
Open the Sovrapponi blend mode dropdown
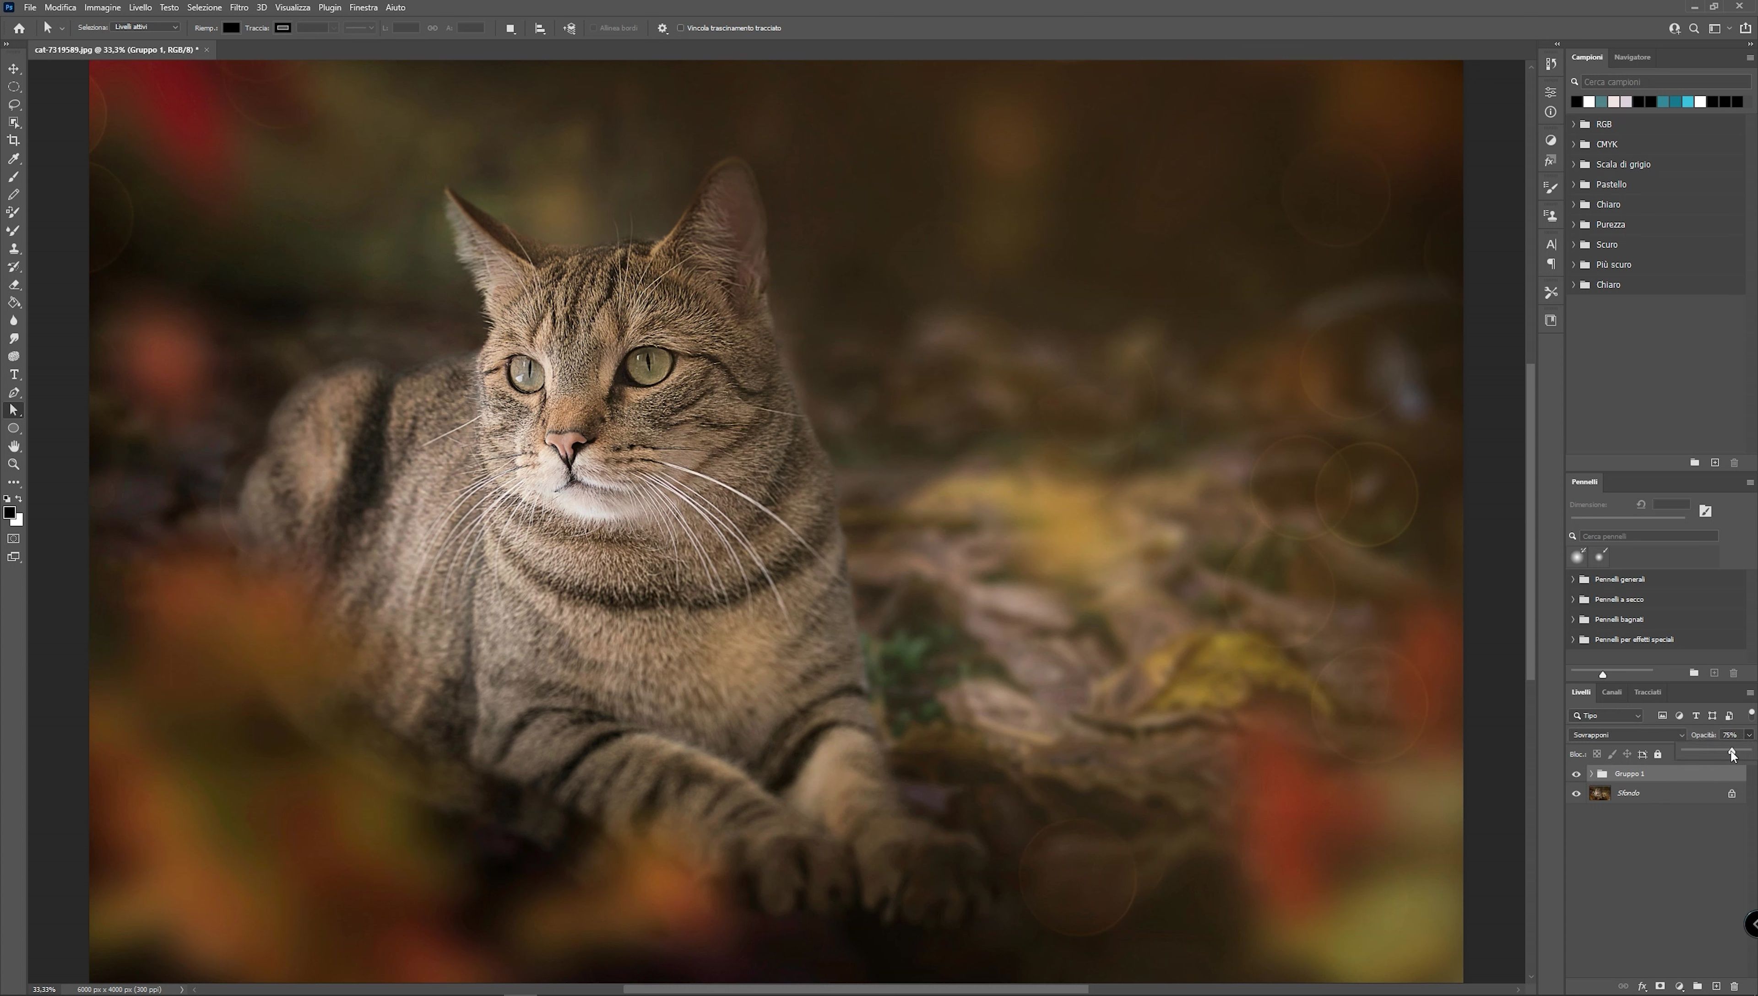tap(1628, 736)
